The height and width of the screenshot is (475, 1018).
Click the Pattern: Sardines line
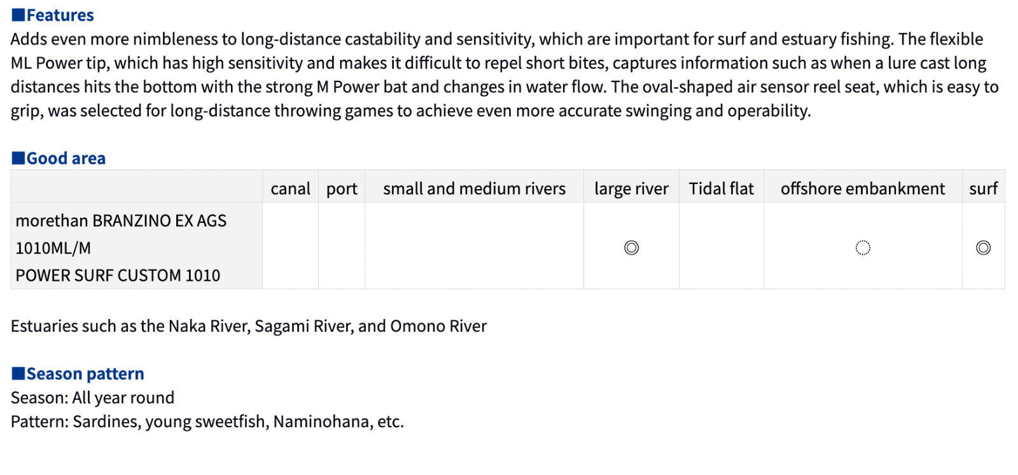(x=207, y=422)
